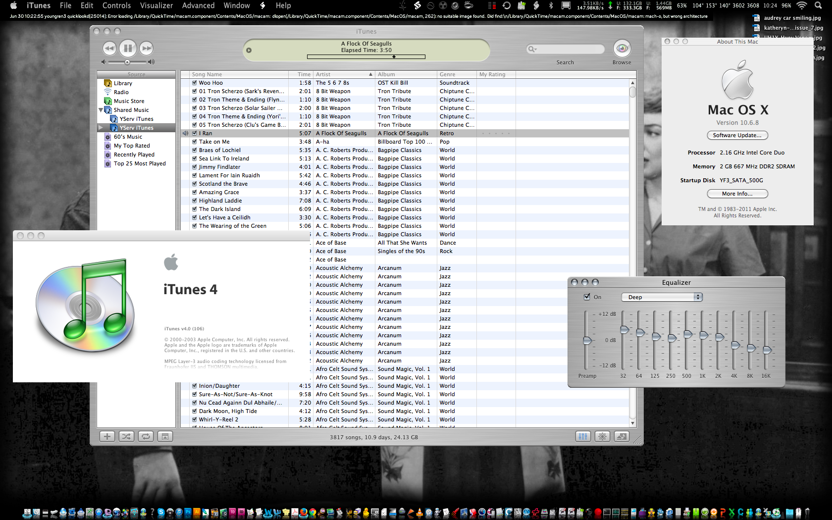
Task: Click in the iTunes search field
Action: tap(566, 49)
